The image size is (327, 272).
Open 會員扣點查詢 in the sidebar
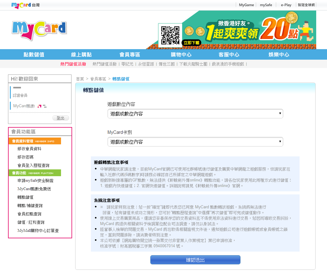click(x=29, y=214)
